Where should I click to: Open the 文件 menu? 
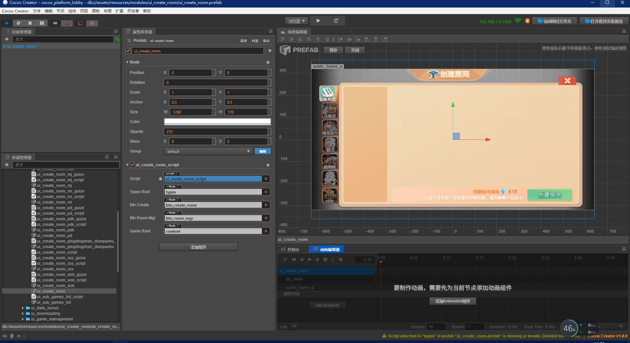tap(37, 11)
